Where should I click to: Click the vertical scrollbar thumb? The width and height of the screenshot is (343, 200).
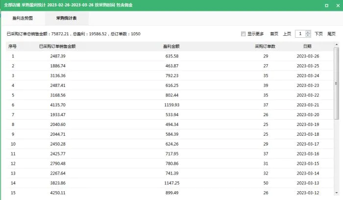tap(337, 83)
